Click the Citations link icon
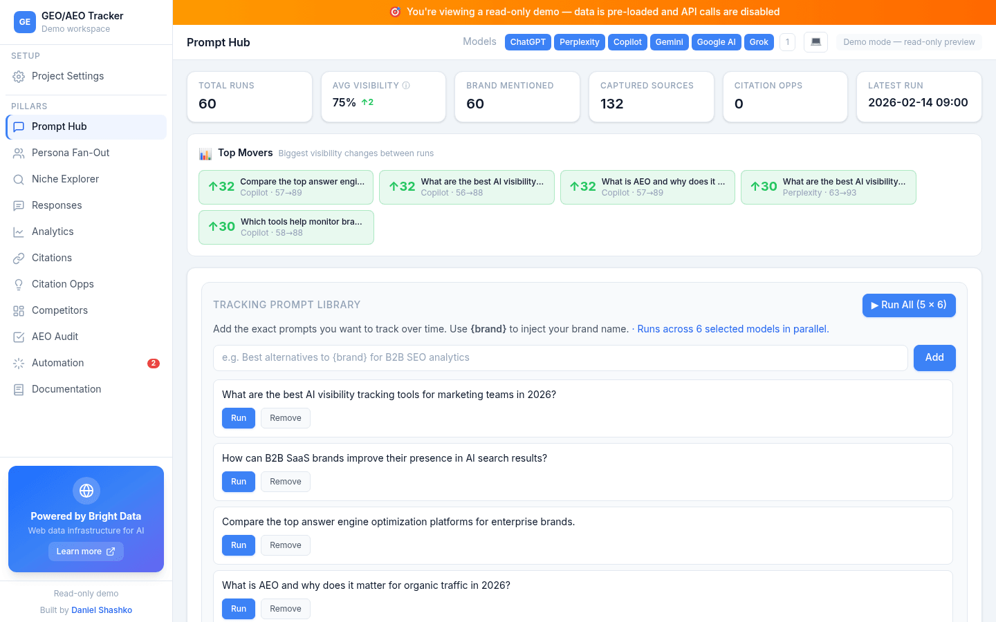Image resolution: width=996 pixels, height=622 pixels. (19, 258)
